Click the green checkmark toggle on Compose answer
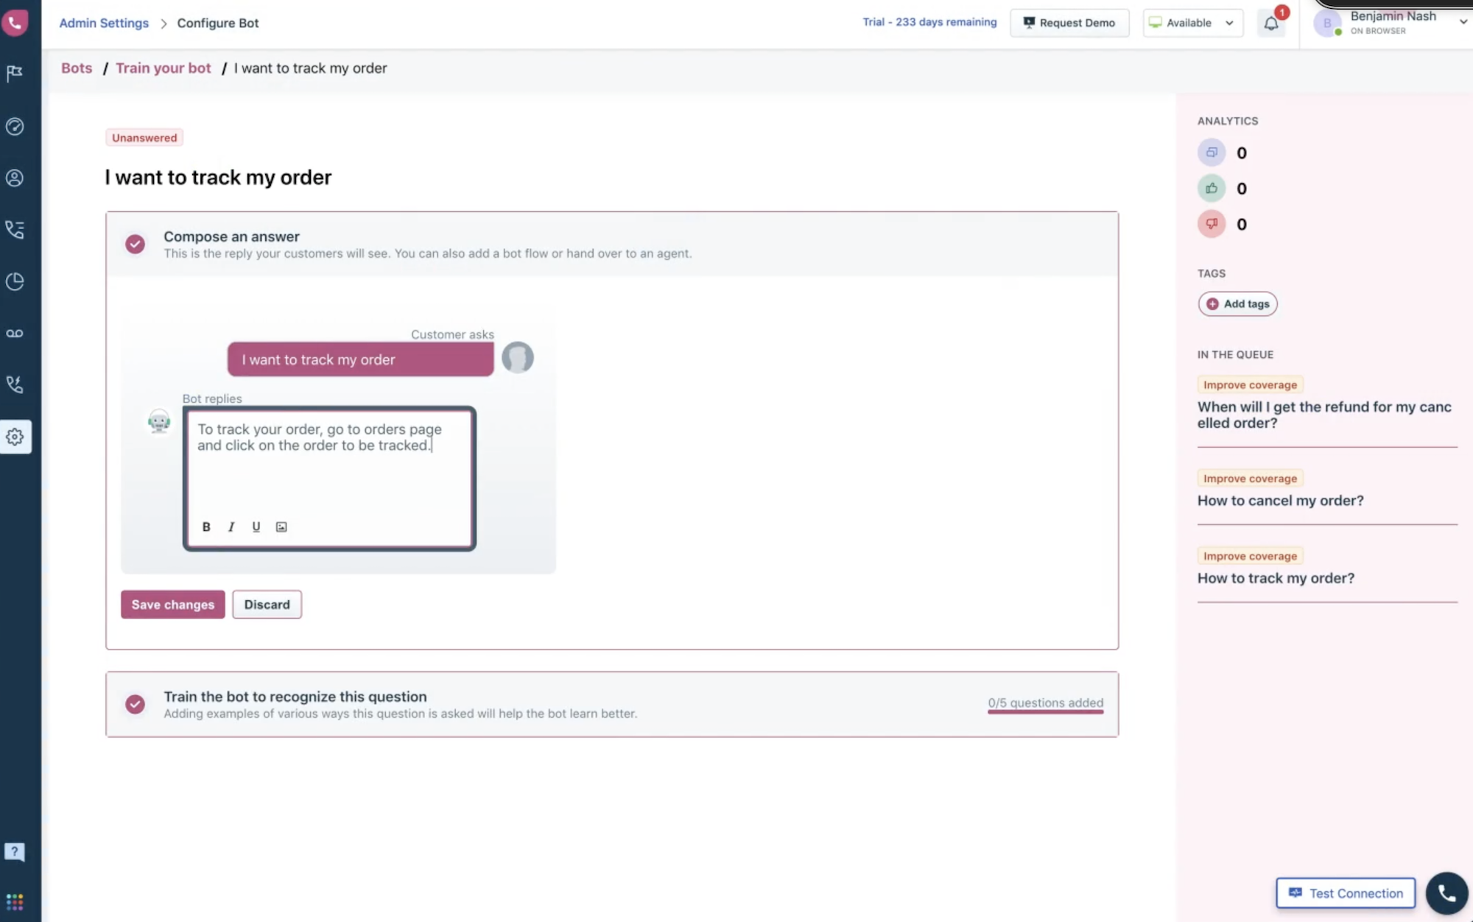Image resolution: width=1473 pixels, height=922 pixels. (135, 243)
